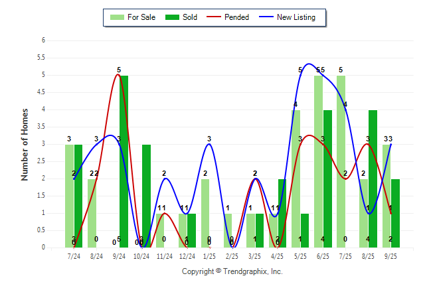Click the 'Pended' legend label
The width and height of the screenshot is (429, 288).
237,17
